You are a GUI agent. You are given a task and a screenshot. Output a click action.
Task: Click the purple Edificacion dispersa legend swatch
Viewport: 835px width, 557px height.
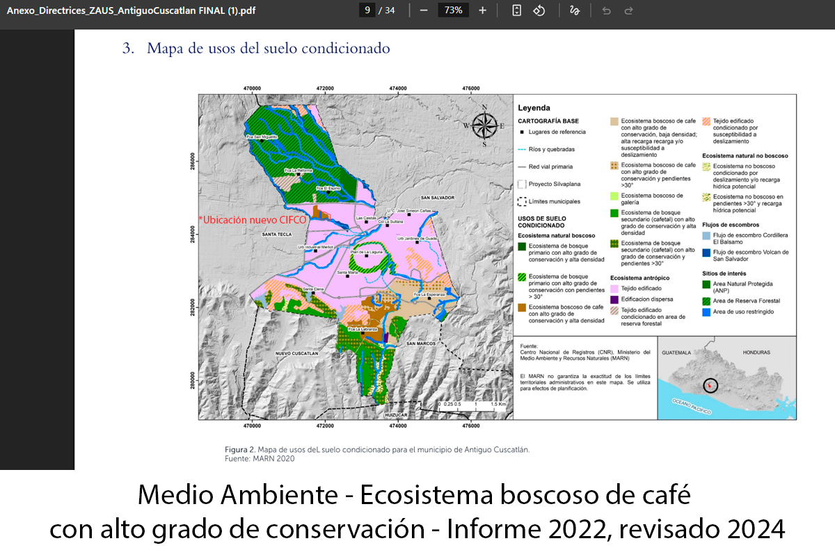(x=614, y=299)
